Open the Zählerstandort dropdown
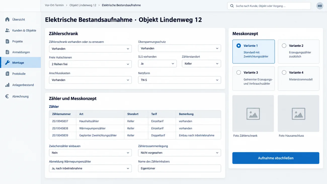 pos(201,64)
